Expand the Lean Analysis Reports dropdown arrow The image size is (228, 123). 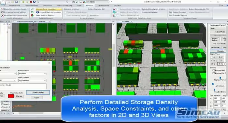(61, 15)
